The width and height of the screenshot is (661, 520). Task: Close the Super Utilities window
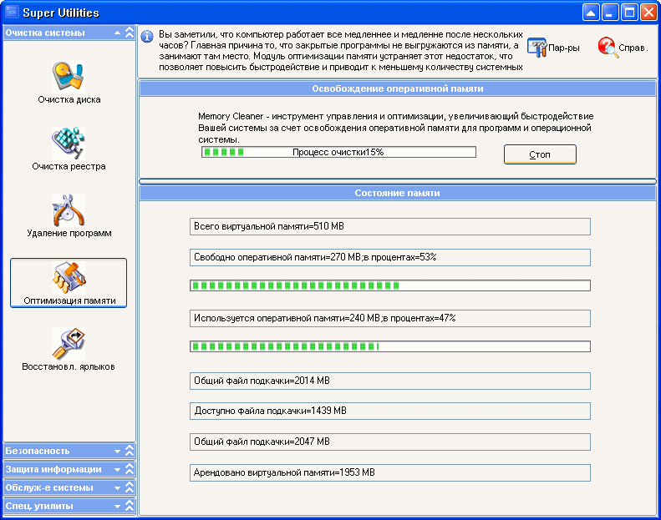tap(648, 13)
